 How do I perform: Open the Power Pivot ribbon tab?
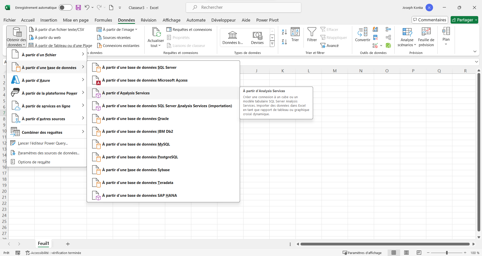point(267,20)
